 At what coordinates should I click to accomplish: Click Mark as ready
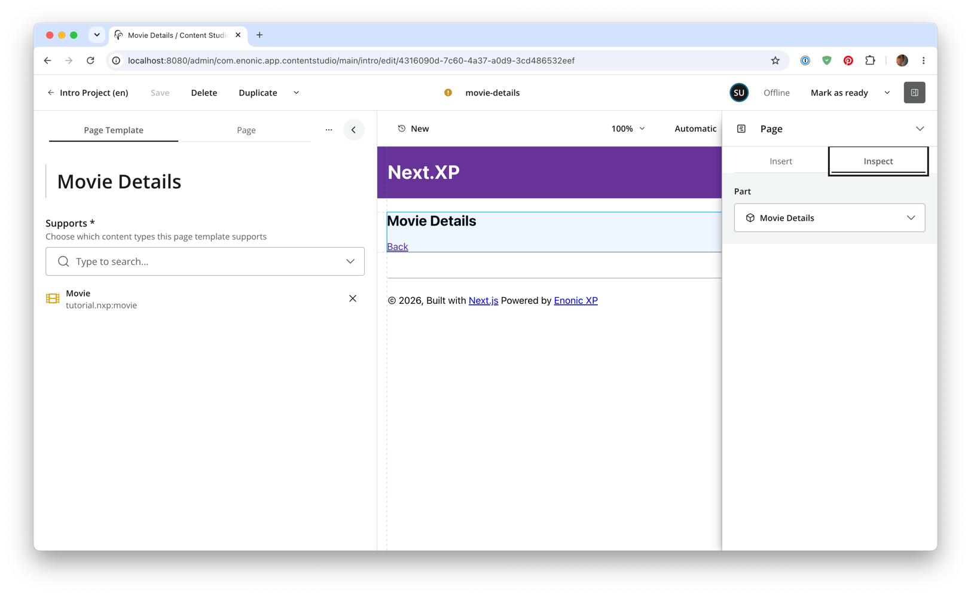[839, 93]
